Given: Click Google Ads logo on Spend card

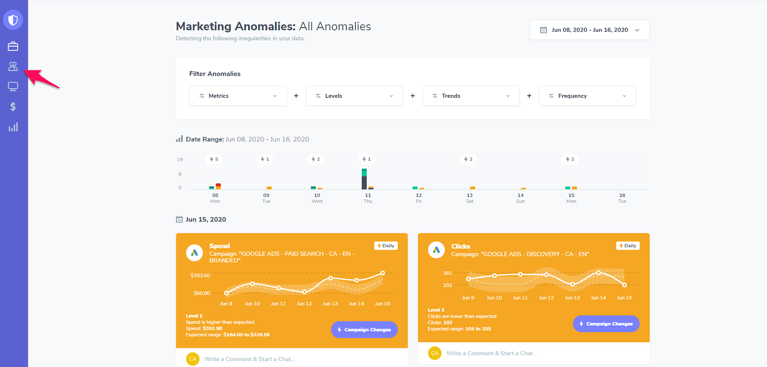Looking at the screenshot, I should [194, 252].
